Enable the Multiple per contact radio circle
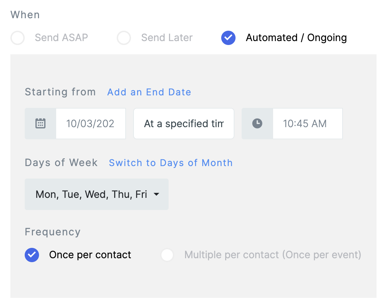The width and height of the screenshot is (383, 305). pos(167,255)
